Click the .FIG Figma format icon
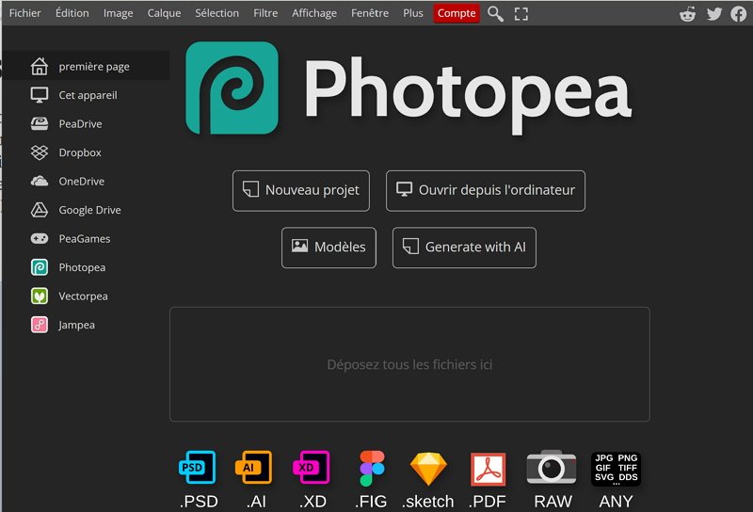Viewport: 753px width, 512px height. pyautogui.click(x=372, y=468)
